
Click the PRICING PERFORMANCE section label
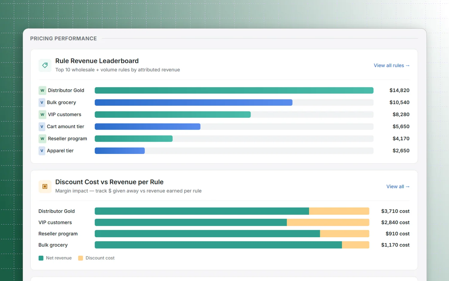point(63,38)
